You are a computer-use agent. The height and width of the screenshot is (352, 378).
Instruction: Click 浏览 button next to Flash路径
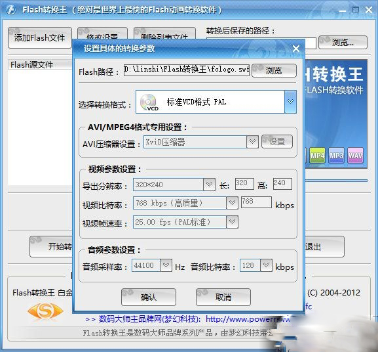[x=274, y=70]
